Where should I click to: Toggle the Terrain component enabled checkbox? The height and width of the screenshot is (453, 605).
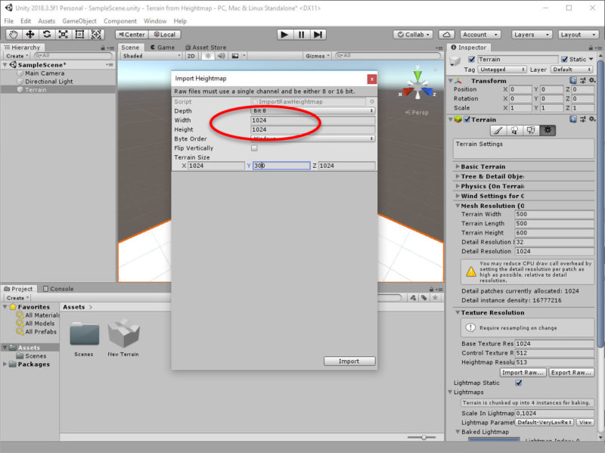tap(467, 119)
